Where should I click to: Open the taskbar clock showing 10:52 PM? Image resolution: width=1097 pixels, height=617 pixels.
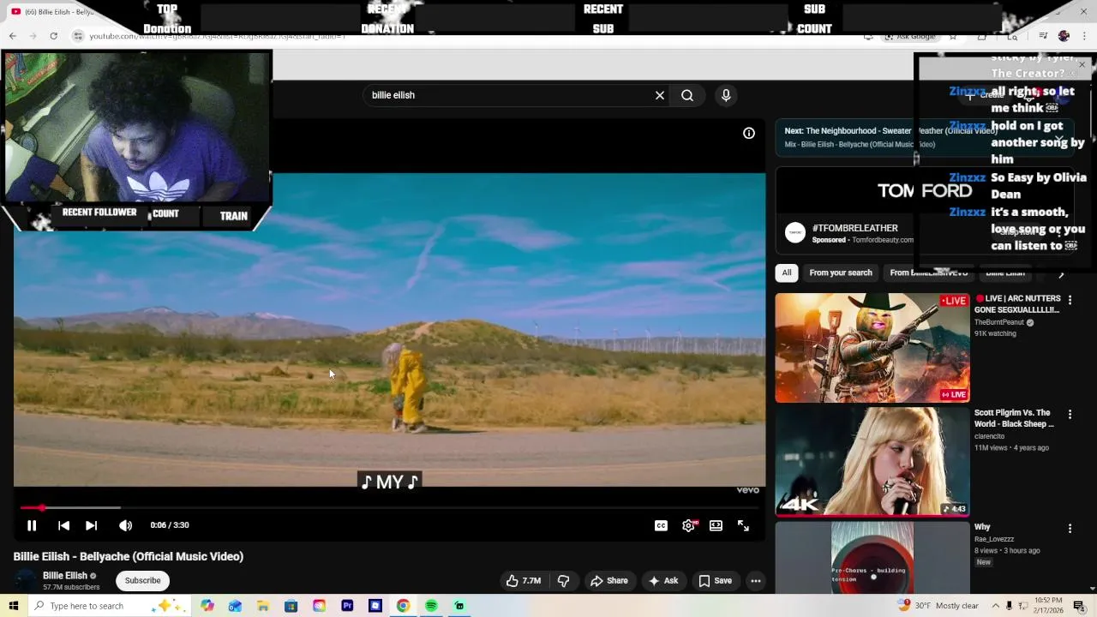[1049, 606]
